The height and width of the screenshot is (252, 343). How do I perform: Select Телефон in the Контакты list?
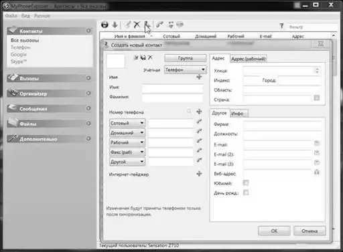tap(20, 47)
